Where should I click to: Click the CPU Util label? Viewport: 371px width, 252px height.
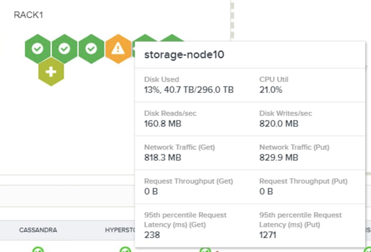[x=274, y=79]
